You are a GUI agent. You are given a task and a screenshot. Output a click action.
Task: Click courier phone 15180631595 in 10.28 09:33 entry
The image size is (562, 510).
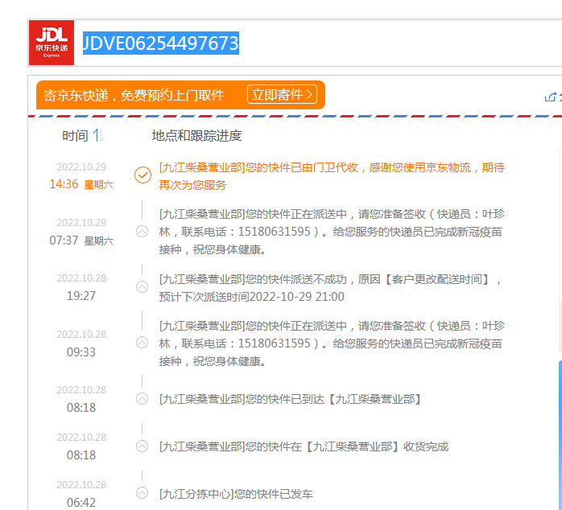(x=275, y=343)
